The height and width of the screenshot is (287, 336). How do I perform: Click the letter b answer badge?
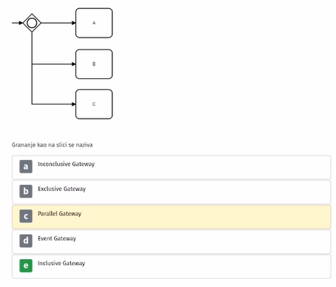coord(26,192)
